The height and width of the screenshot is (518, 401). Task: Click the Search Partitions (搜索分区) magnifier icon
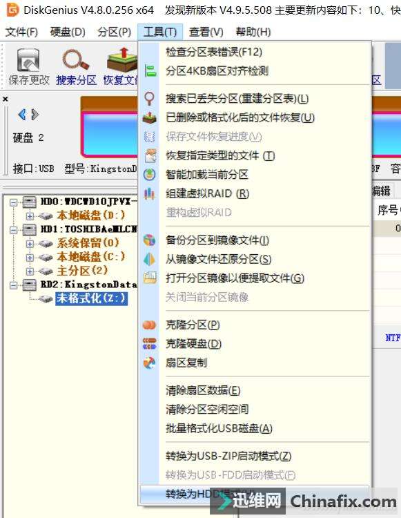tap(76, 60)
